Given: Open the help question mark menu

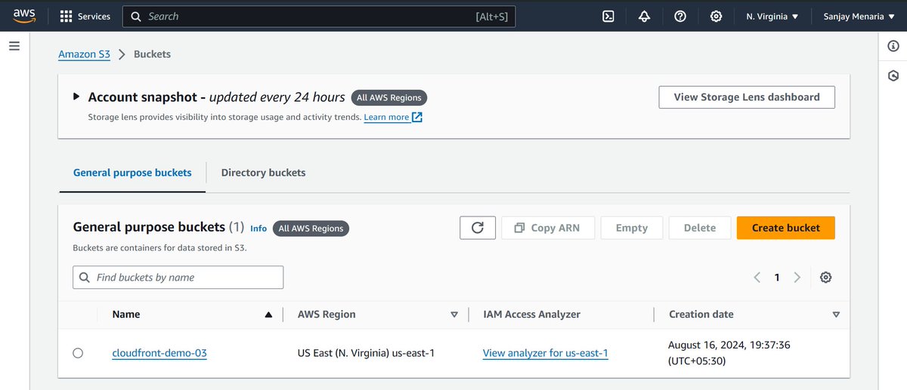Looking at the screenshot, I should [x=680, y=16].
